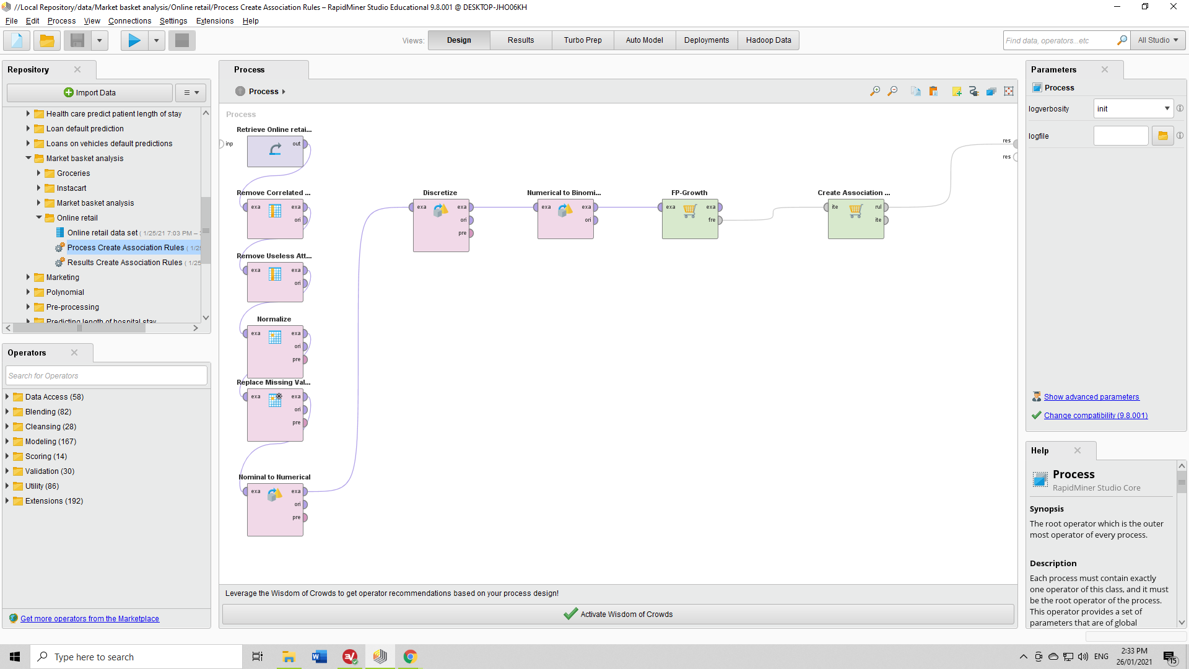
Task: Open the Connections menu
Action: click(129, 21)
